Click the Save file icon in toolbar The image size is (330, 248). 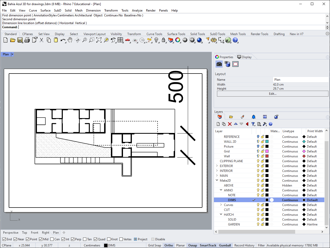(x=20, y=40)
